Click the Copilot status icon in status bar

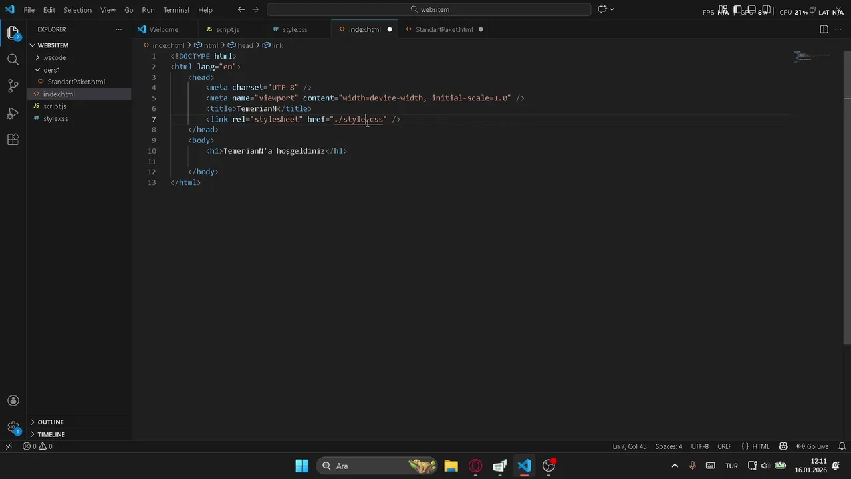coord(783,446)
